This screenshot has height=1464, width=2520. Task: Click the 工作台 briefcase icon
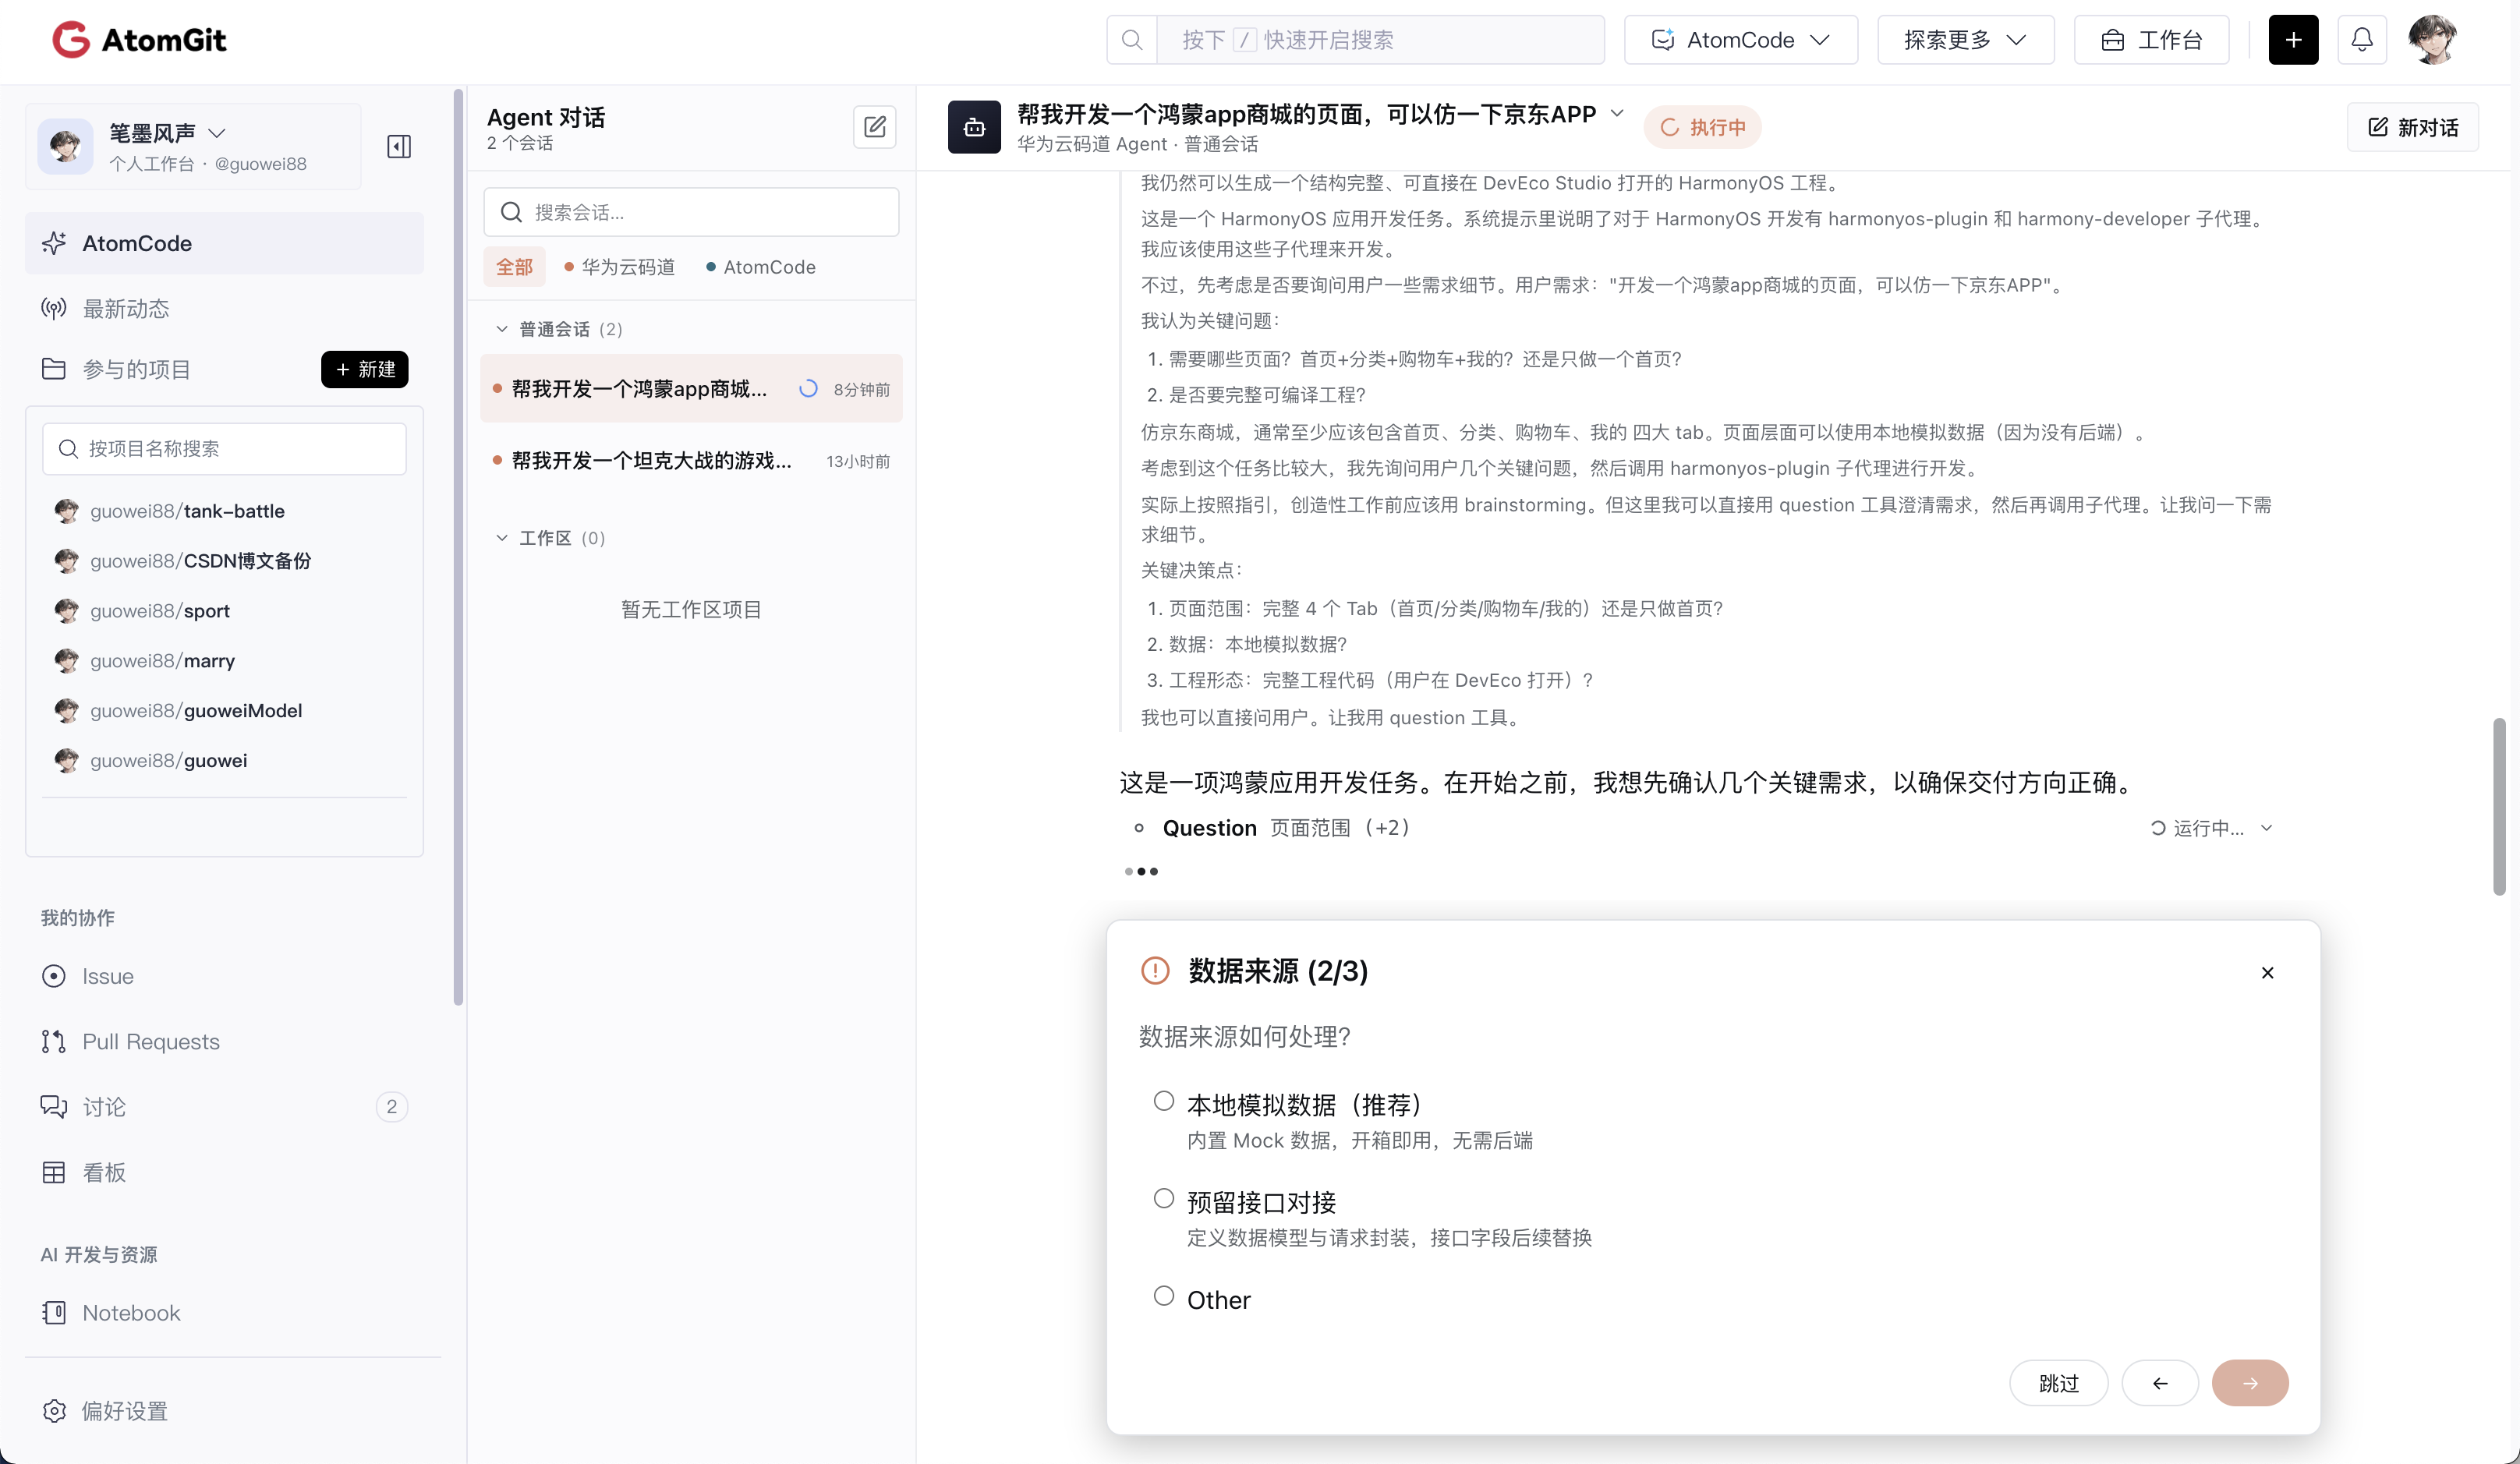2112,40
